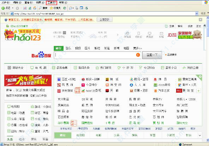Open the 工具 menu
Screen dimensions: 209x146
[x=52, y=3]
